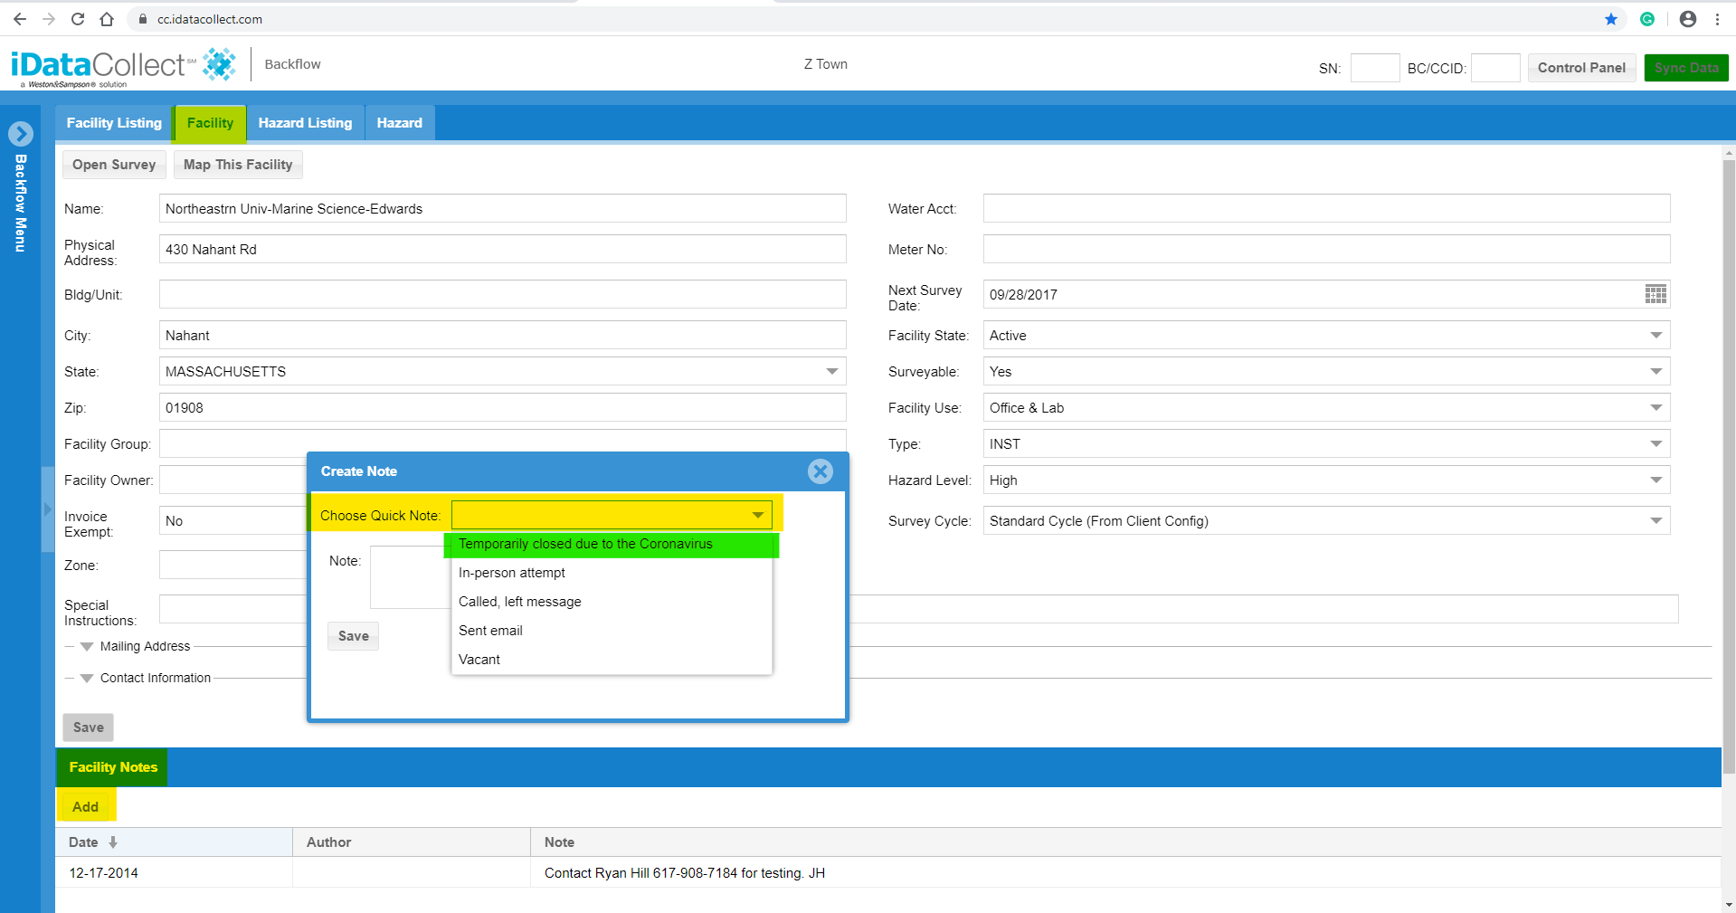Click note 'Contact Ryan Hill' text
Viewport: 1736px width, 913px height.
684,873
